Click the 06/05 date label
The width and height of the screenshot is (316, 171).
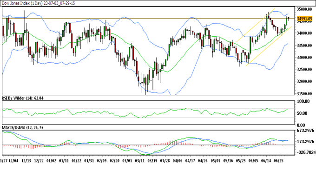[253, 160]
